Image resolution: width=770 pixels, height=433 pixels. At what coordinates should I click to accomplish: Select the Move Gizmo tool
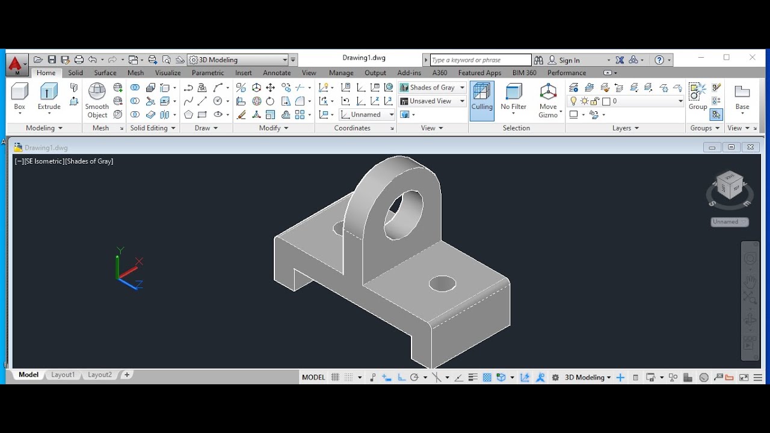548,100
